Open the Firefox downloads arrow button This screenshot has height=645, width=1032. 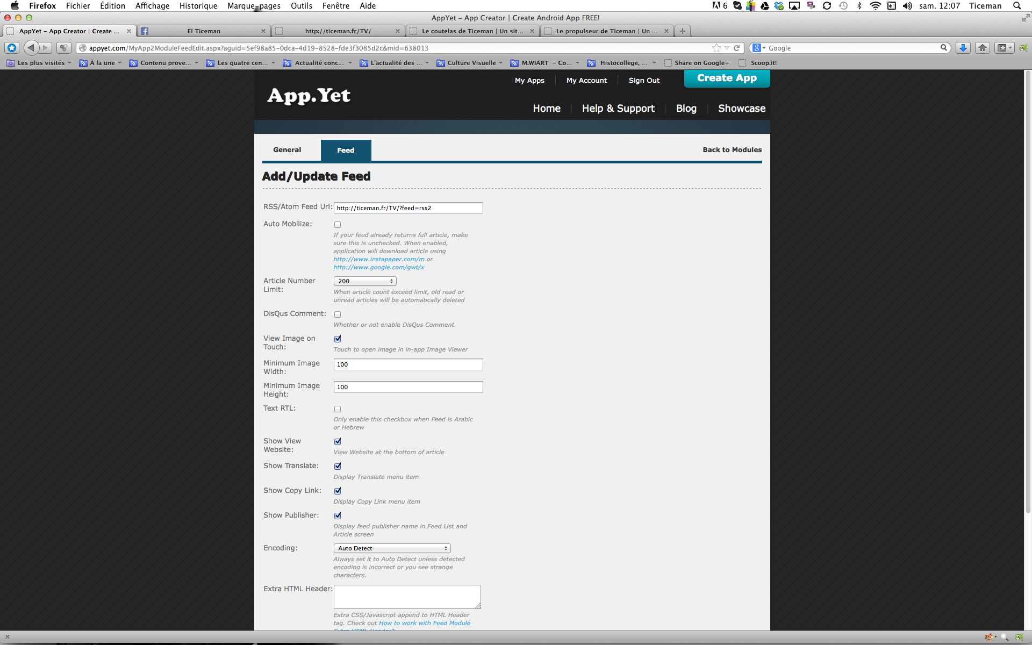pos(963,48)
